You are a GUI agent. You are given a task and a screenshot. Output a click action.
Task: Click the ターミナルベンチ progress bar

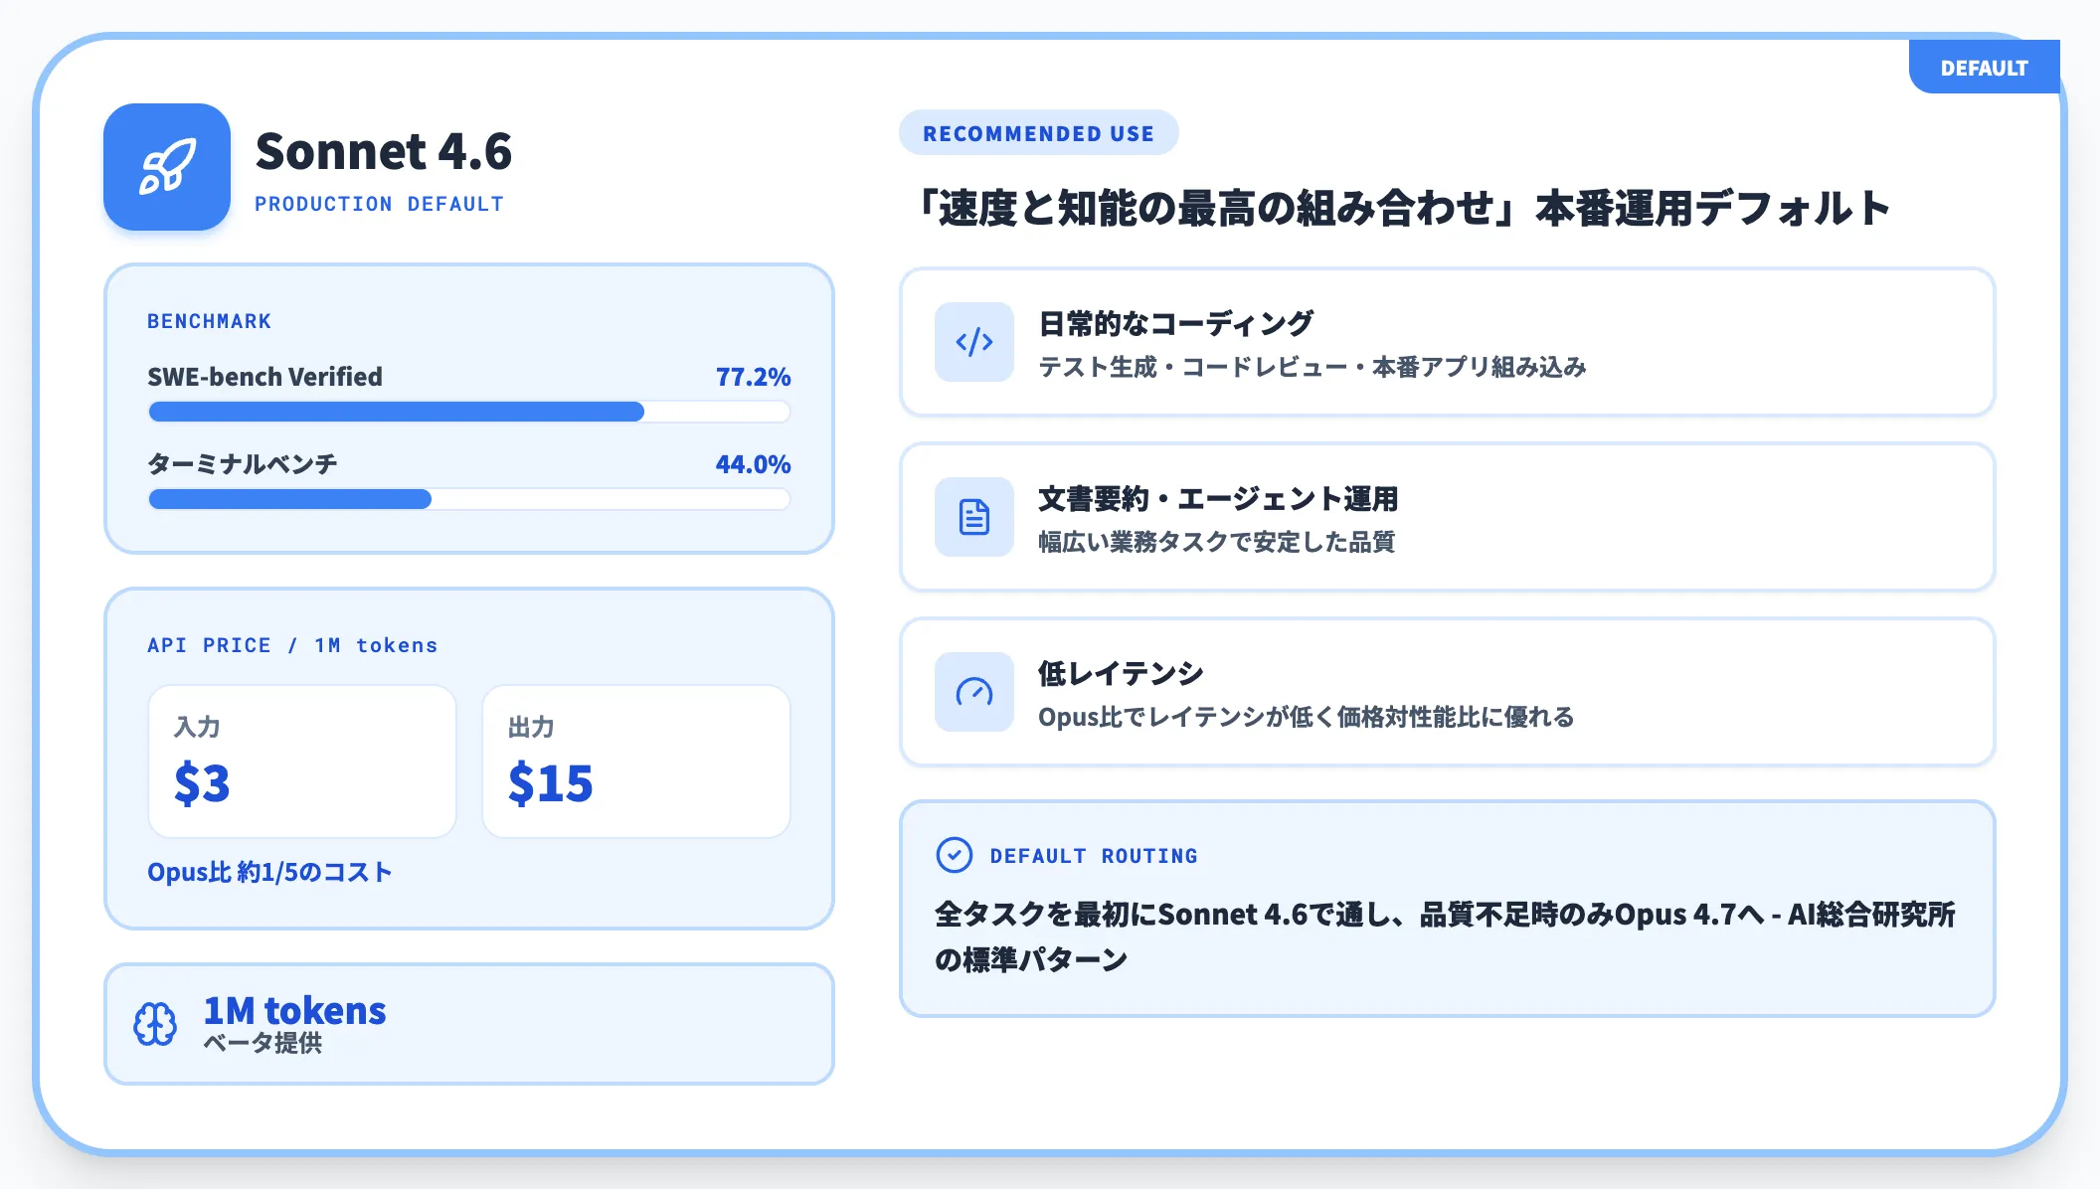tap(469, 499)
